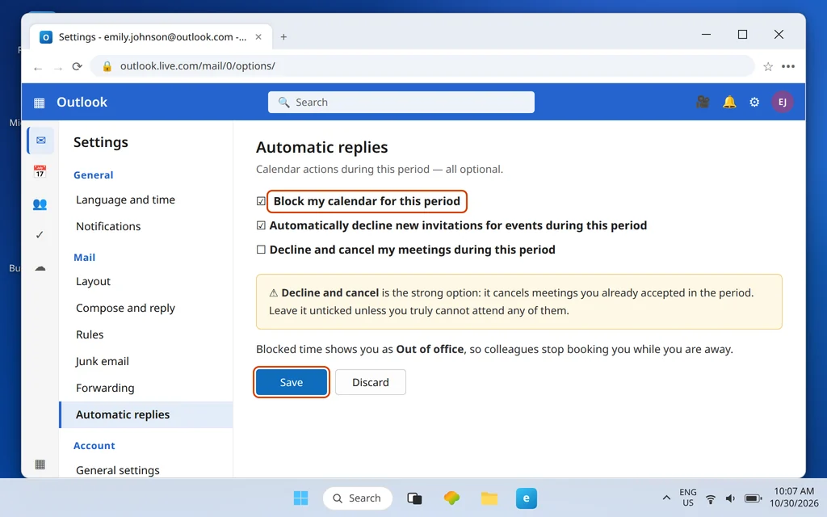Viewport: 827px width, 517px height.
Task: Open the more apps grid at the sidebar bottom
Action: point(40,464)
